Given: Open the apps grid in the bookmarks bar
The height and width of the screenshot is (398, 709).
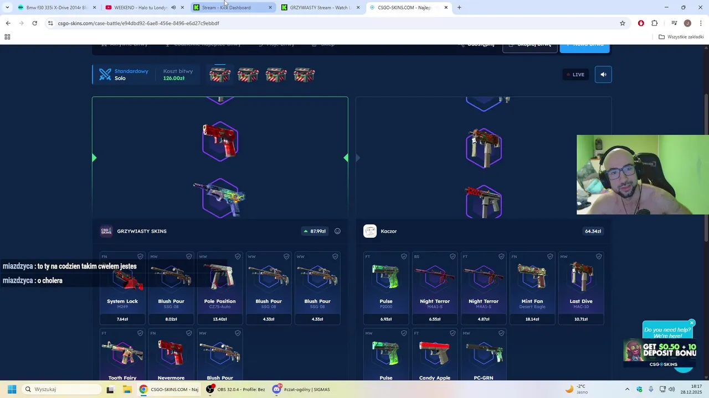Looking at the screenshot, I should tap(7, 37).
